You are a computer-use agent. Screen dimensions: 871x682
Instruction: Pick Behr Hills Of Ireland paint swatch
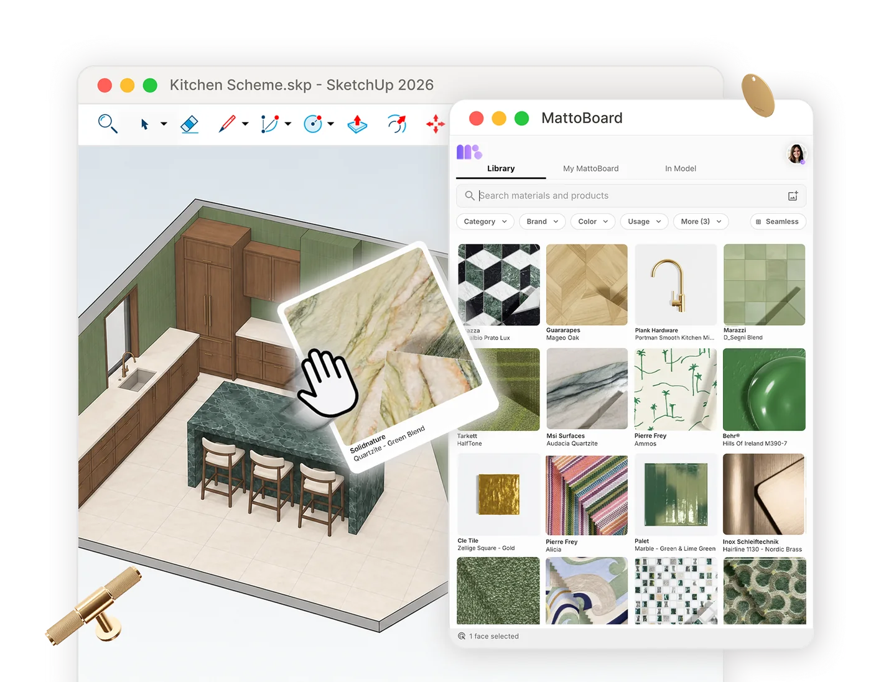(764, 389)
